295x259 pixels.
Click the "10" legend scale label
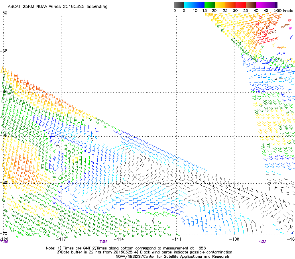coord(195,11)
